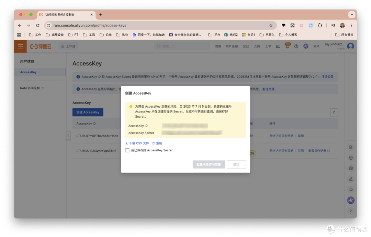
Task: Open the Cloud Shell terminal icon
Action: [278, 46]
